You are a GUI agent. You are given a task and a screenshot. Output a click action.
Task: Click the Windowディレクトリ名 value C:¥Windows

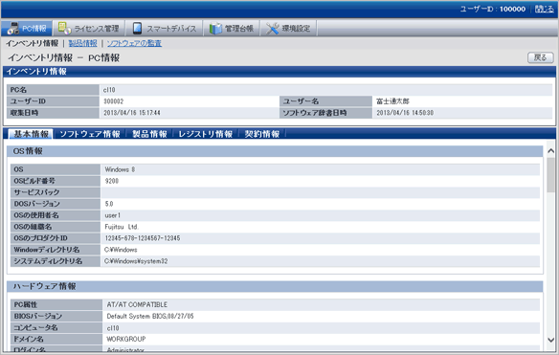(121, 250)
